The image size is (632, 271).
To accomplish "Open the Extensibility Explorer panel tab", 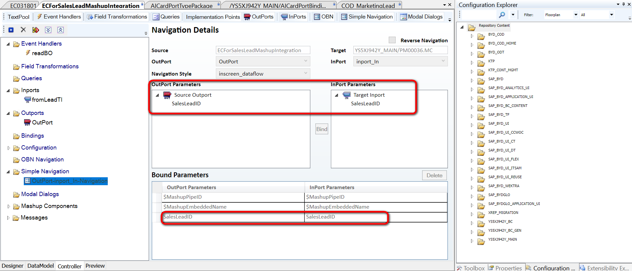I will 604,268.
